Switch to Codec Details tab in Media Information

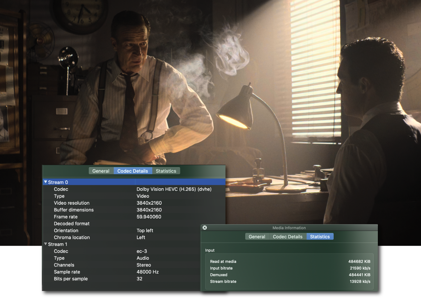click(x=288, y=237)
